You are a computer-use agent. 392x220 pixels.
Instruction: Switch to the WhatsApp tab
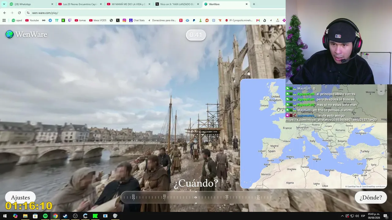31,4
